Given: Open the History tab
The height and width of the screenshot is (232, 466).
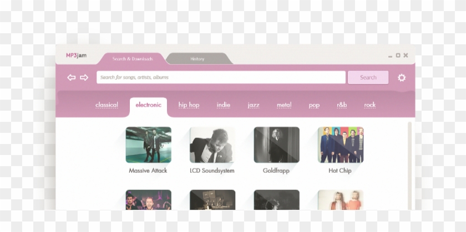Looking at the screenshot, I should point(199,59).
